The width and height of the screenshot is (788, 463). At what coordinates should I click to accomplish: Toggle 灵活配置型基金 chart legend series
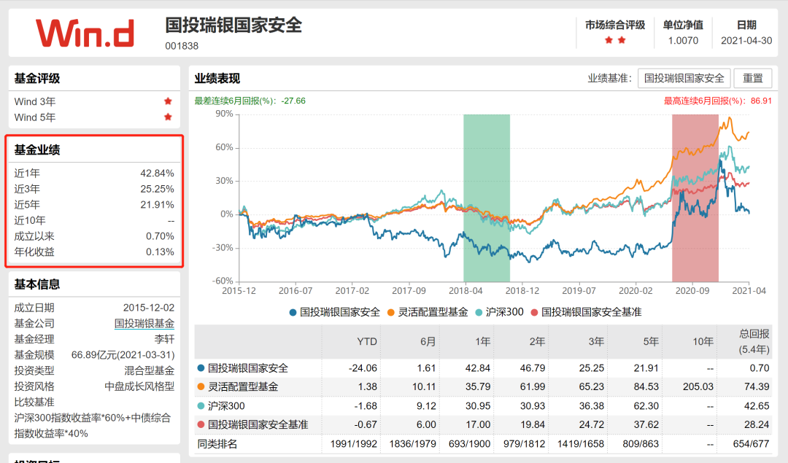click(428, 312)
